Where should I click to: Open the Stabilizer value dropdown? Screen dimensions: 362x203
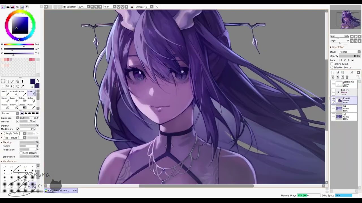click(x=152, y=7)
